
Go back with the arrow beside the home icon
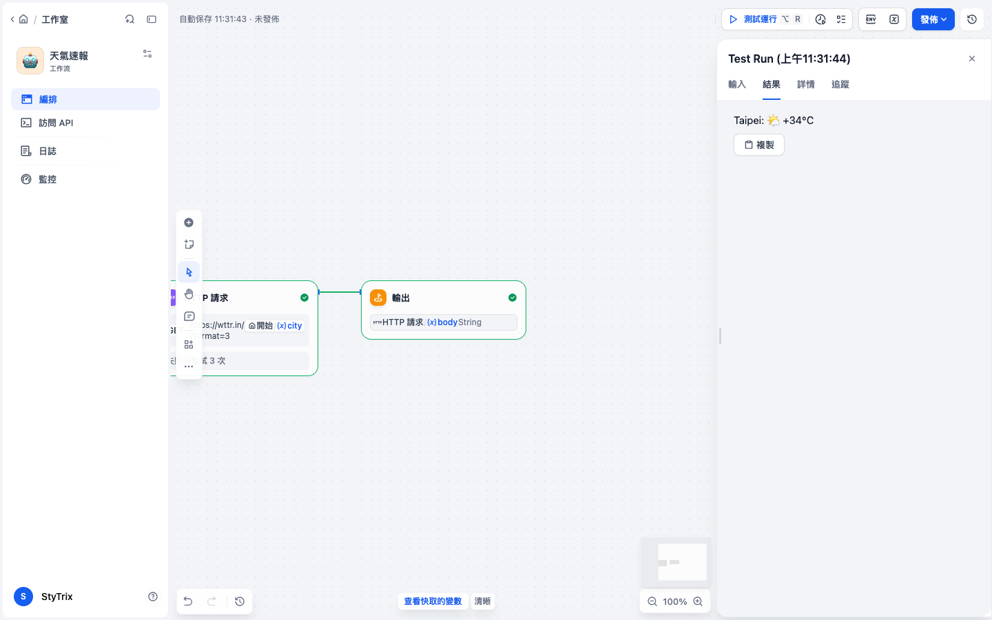(12, 19)
